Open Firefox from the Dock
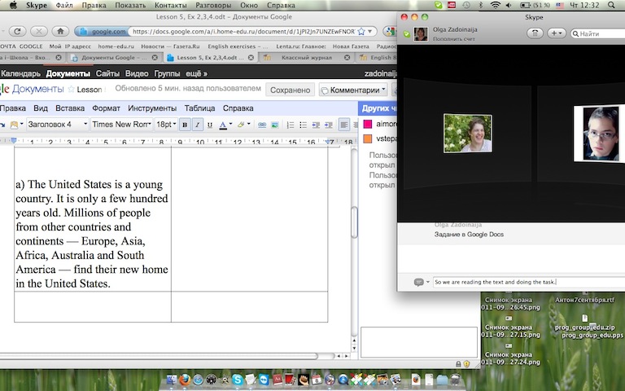 [185, 379]
